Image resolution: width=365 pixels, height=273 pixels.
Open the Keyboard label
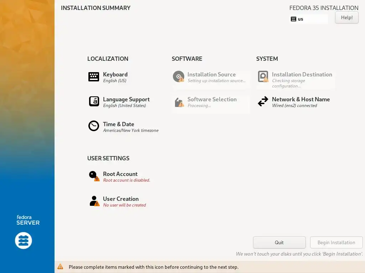(115, 75)
